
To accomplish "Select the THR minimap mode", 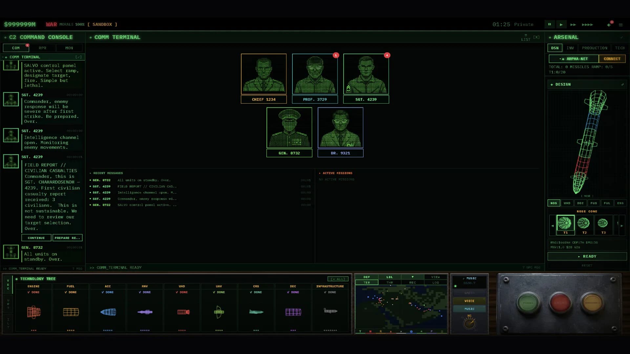I will pyautogui.click(x=389, y=282).
